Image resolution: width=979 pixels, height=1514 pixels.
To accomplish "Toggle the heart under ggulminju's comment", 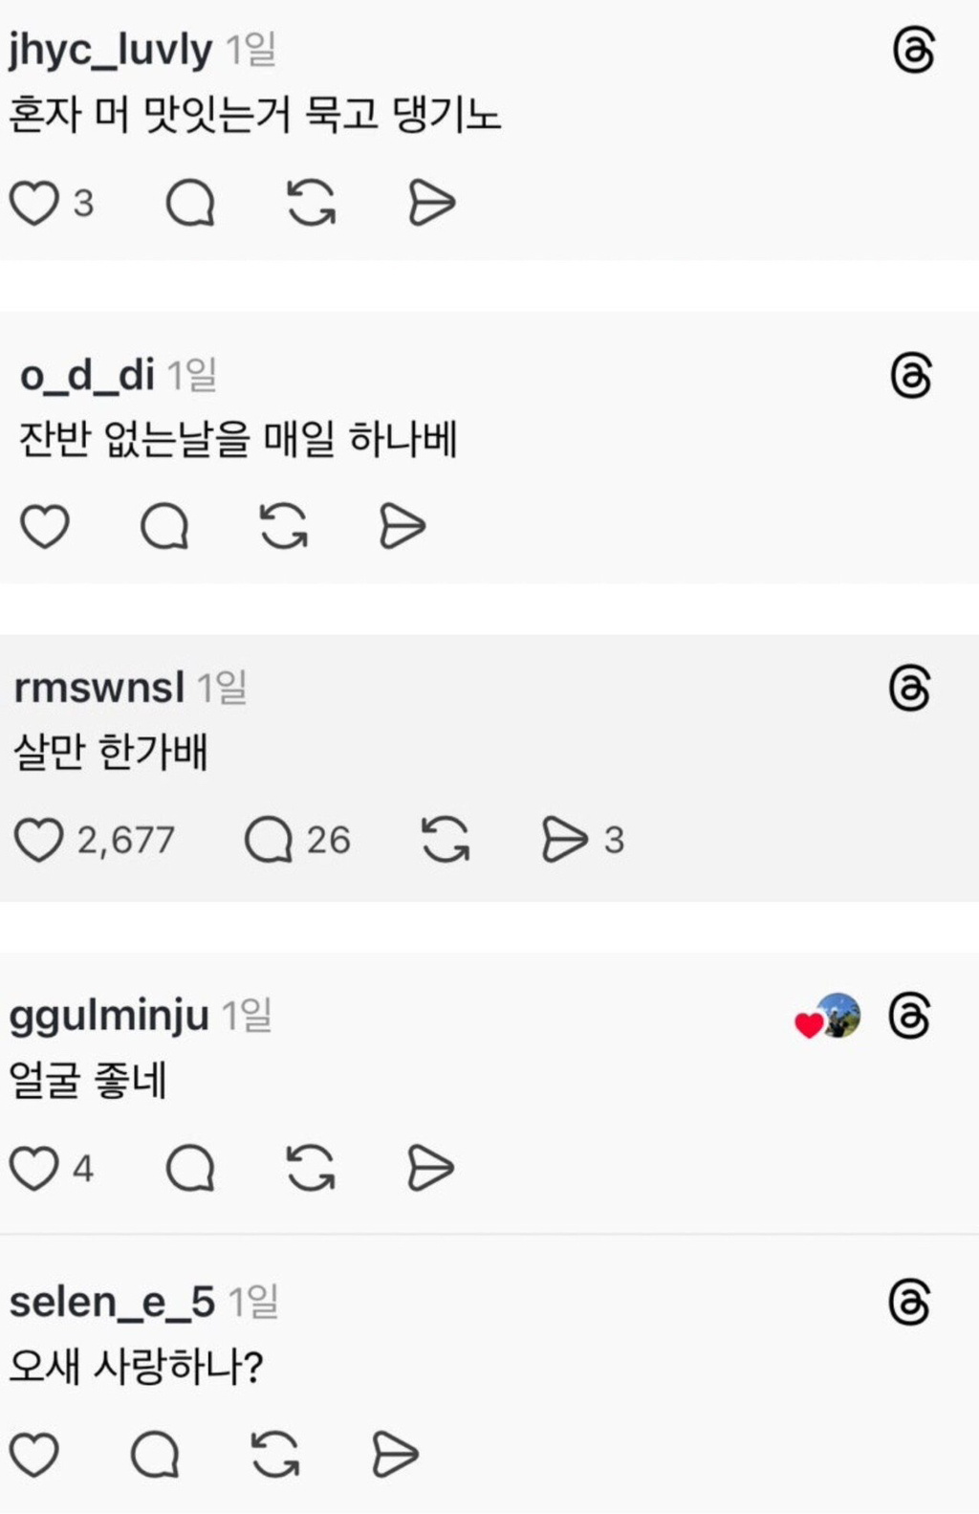I will coord(35,1166).
